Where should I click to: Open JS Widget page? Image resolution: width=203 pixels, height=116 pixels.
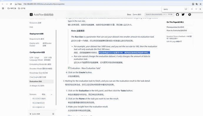[37, 86]
